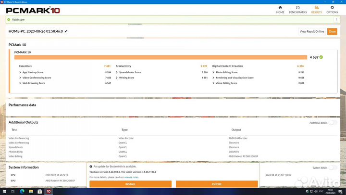The width and height of the screenshot is (346, 195).
Task: Edit result name with pencil icon
Action: 66,31
